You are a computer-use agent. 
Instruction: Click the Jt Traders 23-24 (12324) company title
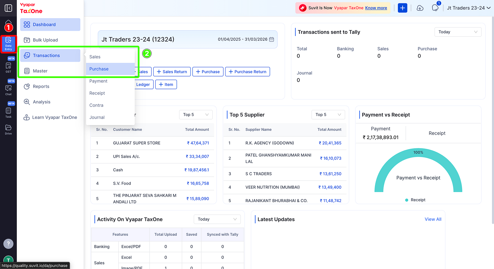click(138, 39)
